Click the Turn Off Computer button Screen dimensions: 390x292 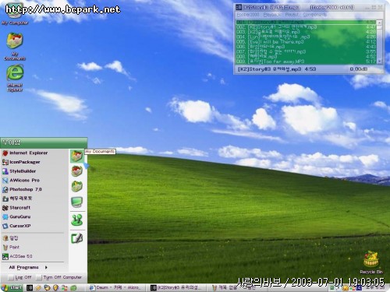click(59, 277)
